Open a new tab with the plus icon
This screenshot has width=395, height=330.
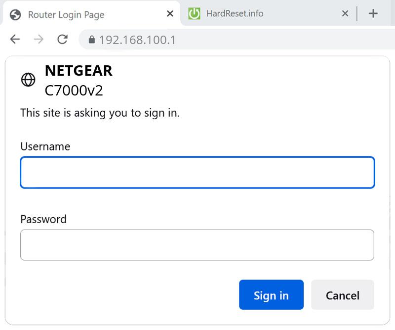point(374,13)
